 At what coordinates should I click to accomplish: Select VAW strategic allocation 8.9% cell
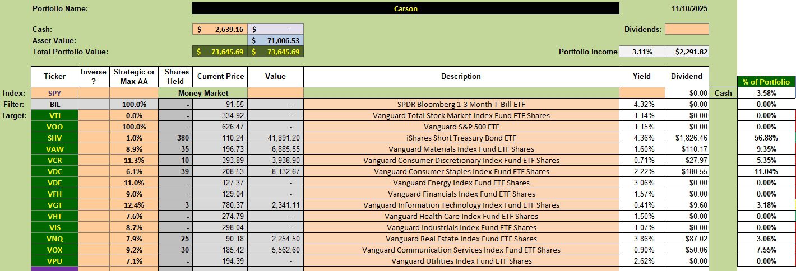134,149
